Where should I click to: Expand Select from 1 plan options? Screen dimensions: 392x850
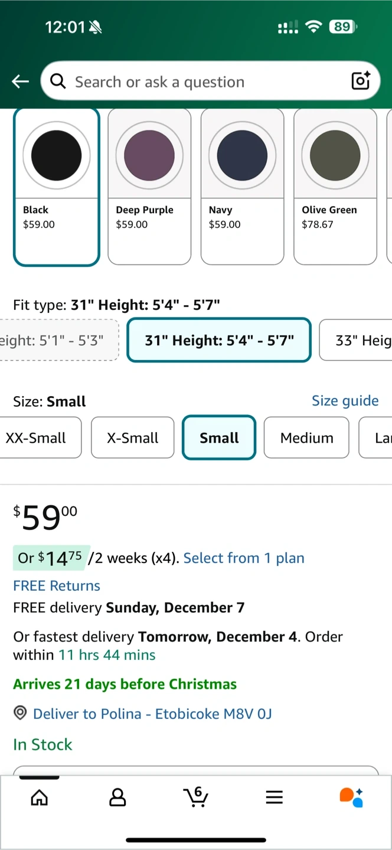(x=244, y=558)
